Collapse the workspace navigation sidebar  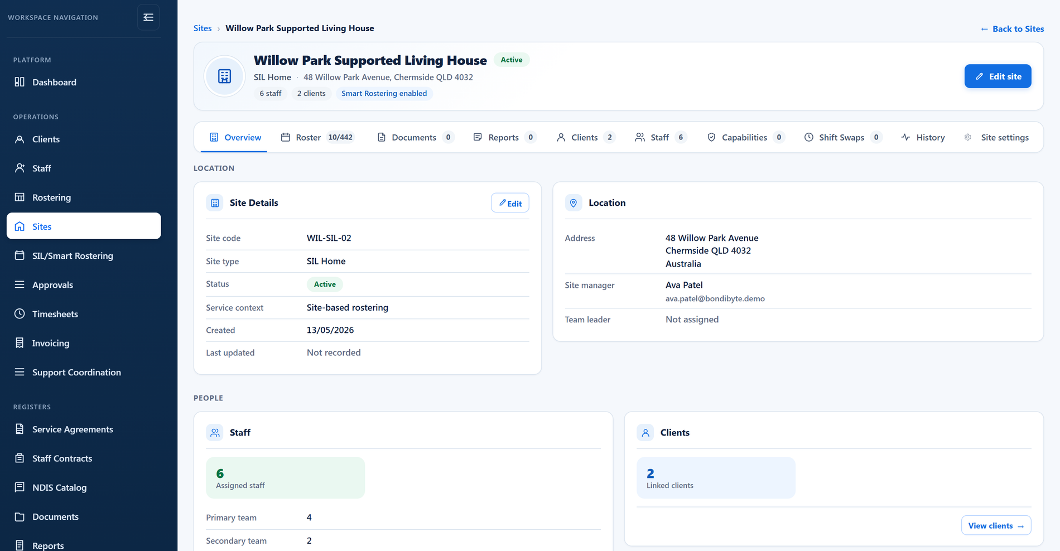[x=148, y=17]
